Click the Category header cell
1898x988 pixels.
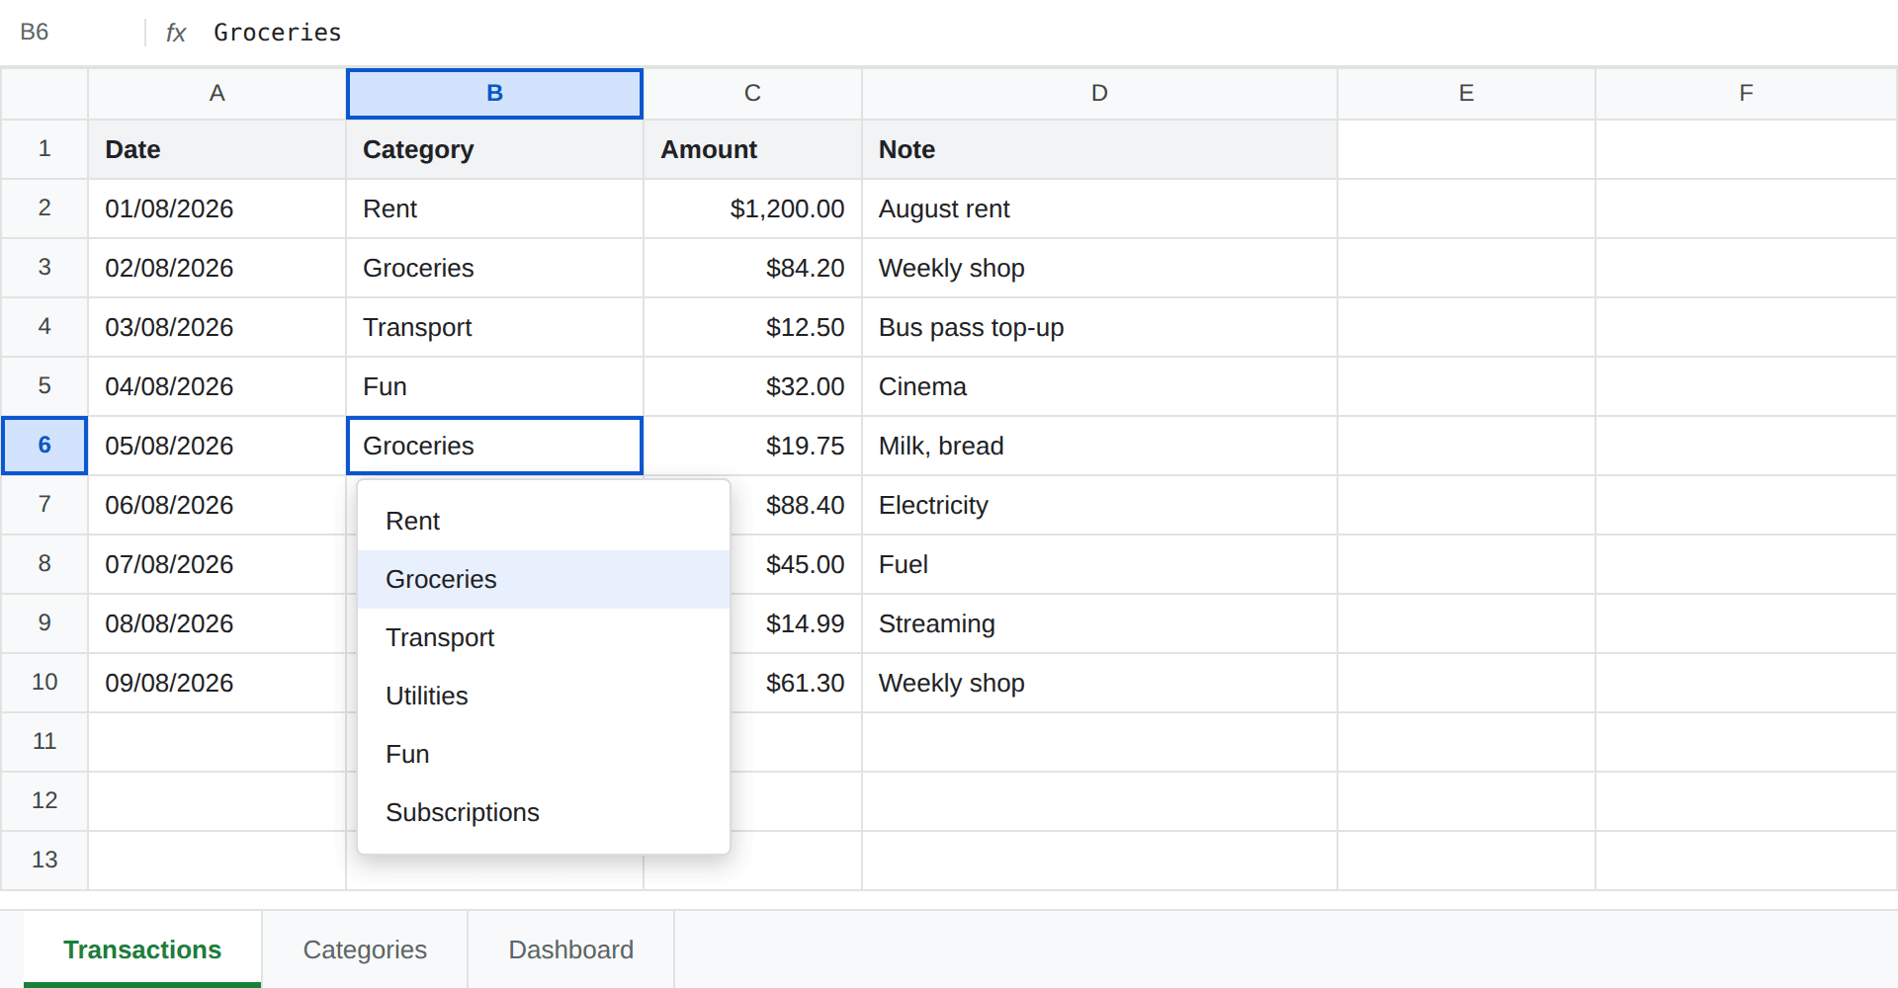click(x=494, y=149)
